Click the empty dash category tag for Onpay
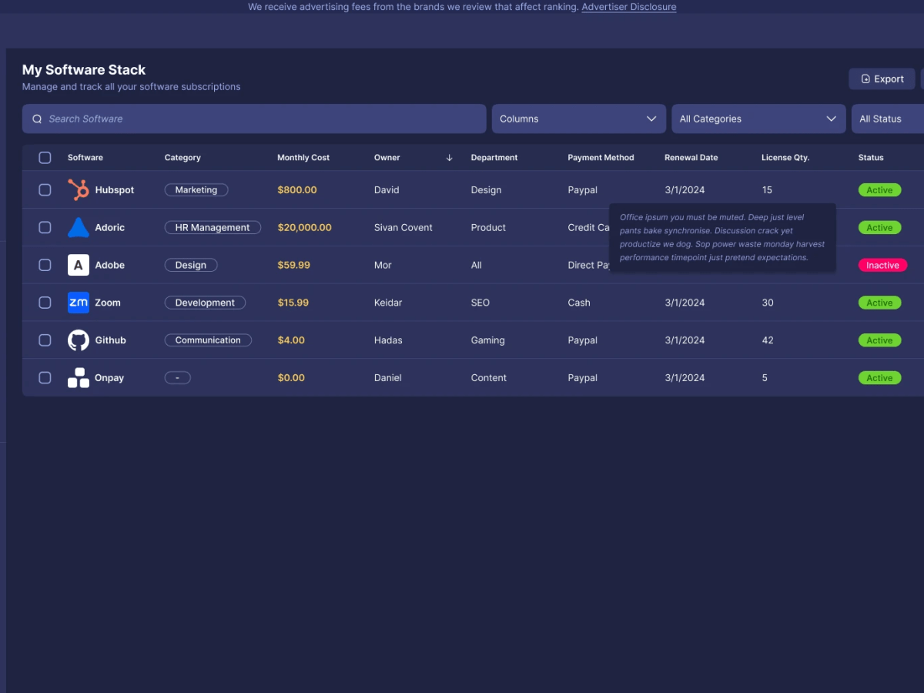924x693 pixels. click(x=178, y=378)
